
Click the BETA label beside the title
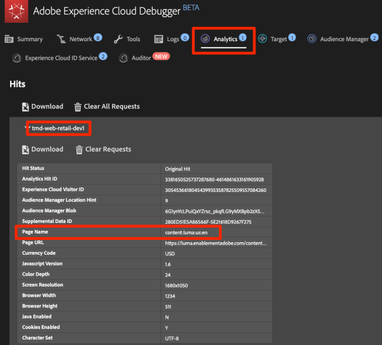point(191,8)
